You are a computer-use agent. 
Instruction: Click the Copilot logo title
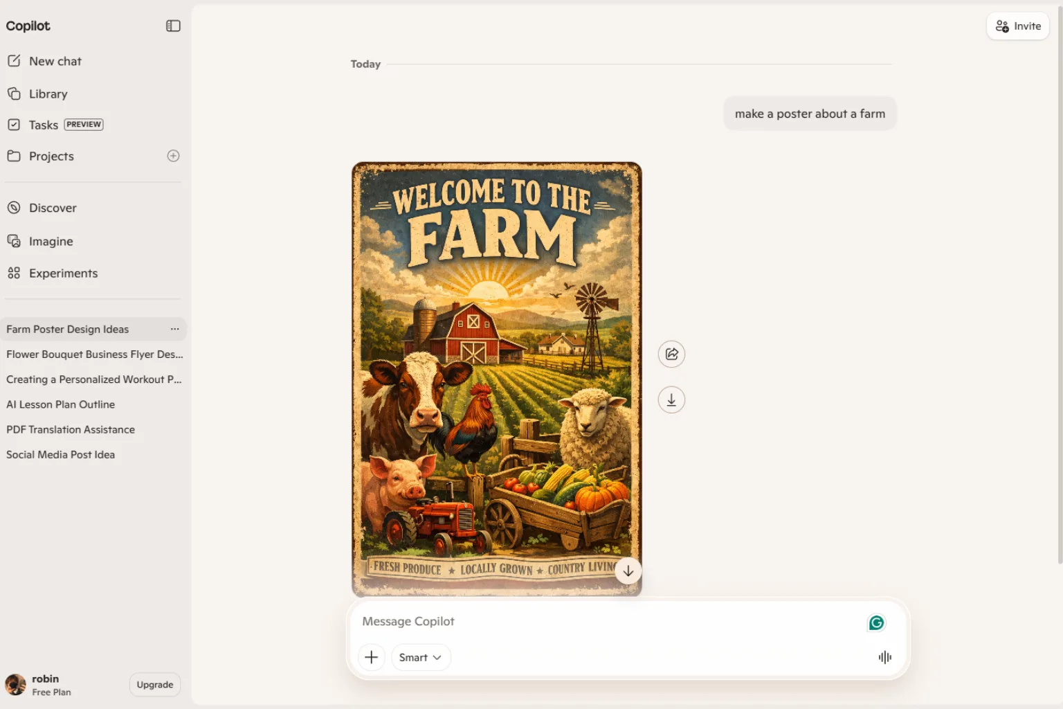pyautogui.click(x=28, y=26)
